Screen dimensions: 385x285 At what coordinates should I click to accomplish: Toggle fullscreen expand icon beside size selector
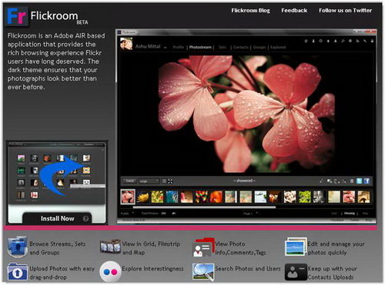(x=170, y=181)
